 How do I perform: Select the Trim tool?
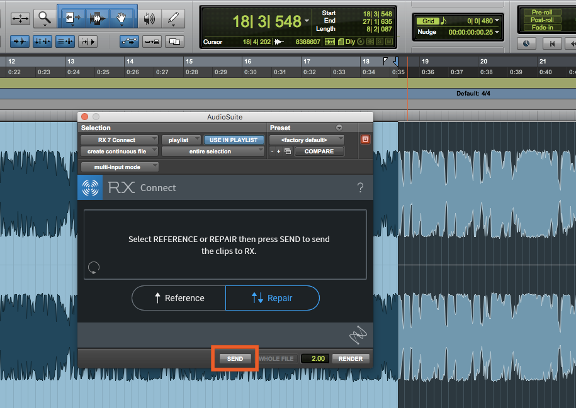(72, 18)
